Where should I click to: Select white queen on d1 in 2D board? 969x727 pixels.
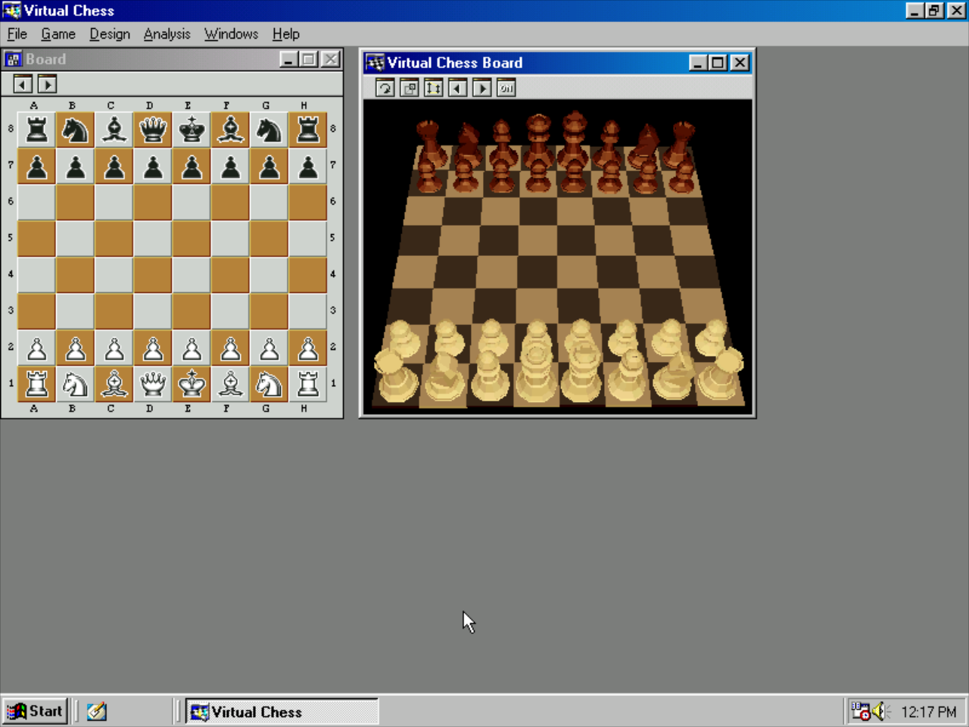point(153,384)
